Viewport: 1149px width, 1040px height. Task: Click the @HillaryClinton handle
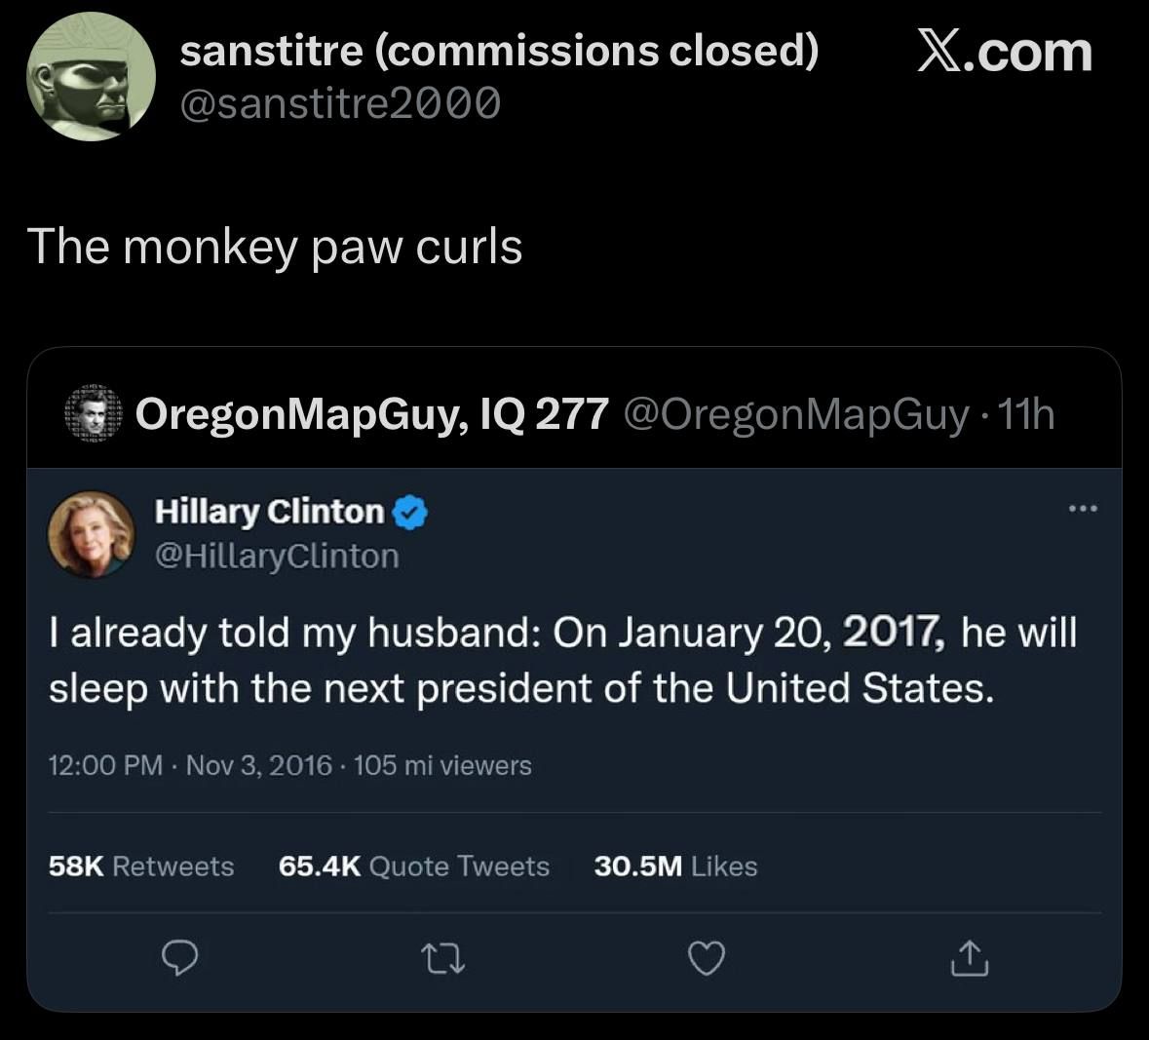(x=277, y=556)
